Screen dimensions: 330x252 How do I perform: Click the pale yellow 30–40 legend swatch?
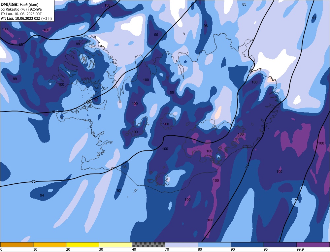point(115,244)
